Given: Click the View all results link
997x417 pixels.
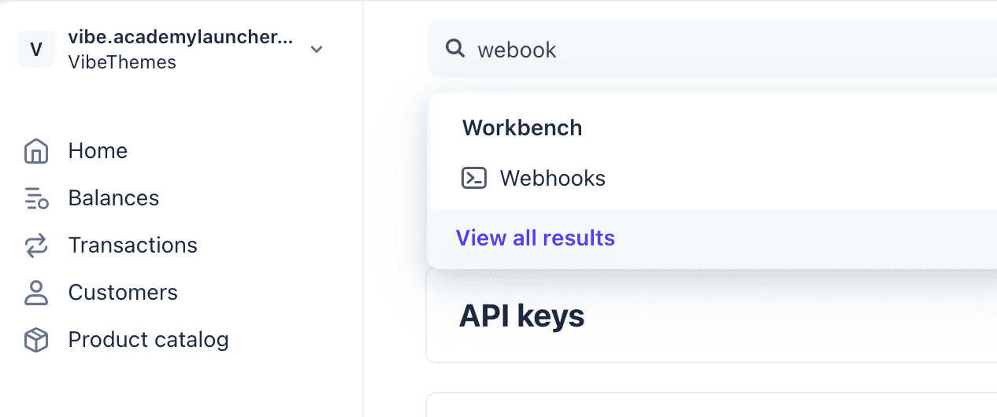Looking at the screenshot, I should click(536, 238).
